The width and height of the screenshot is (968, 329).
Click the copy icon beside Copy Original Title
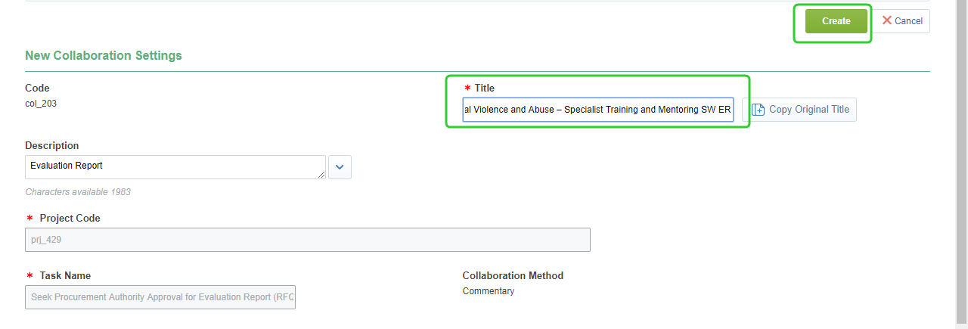[758, 110]
